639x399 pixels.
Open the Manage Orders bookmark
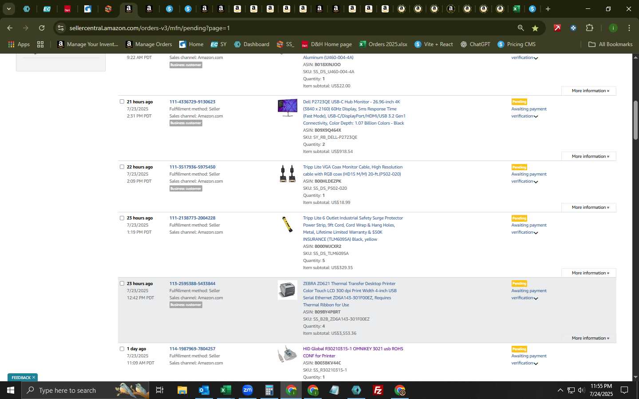pos(149,44)
